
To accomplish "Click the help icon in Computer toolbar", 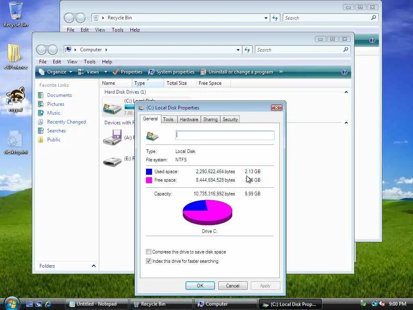I will pyautogui.click(x=344, y=72).
